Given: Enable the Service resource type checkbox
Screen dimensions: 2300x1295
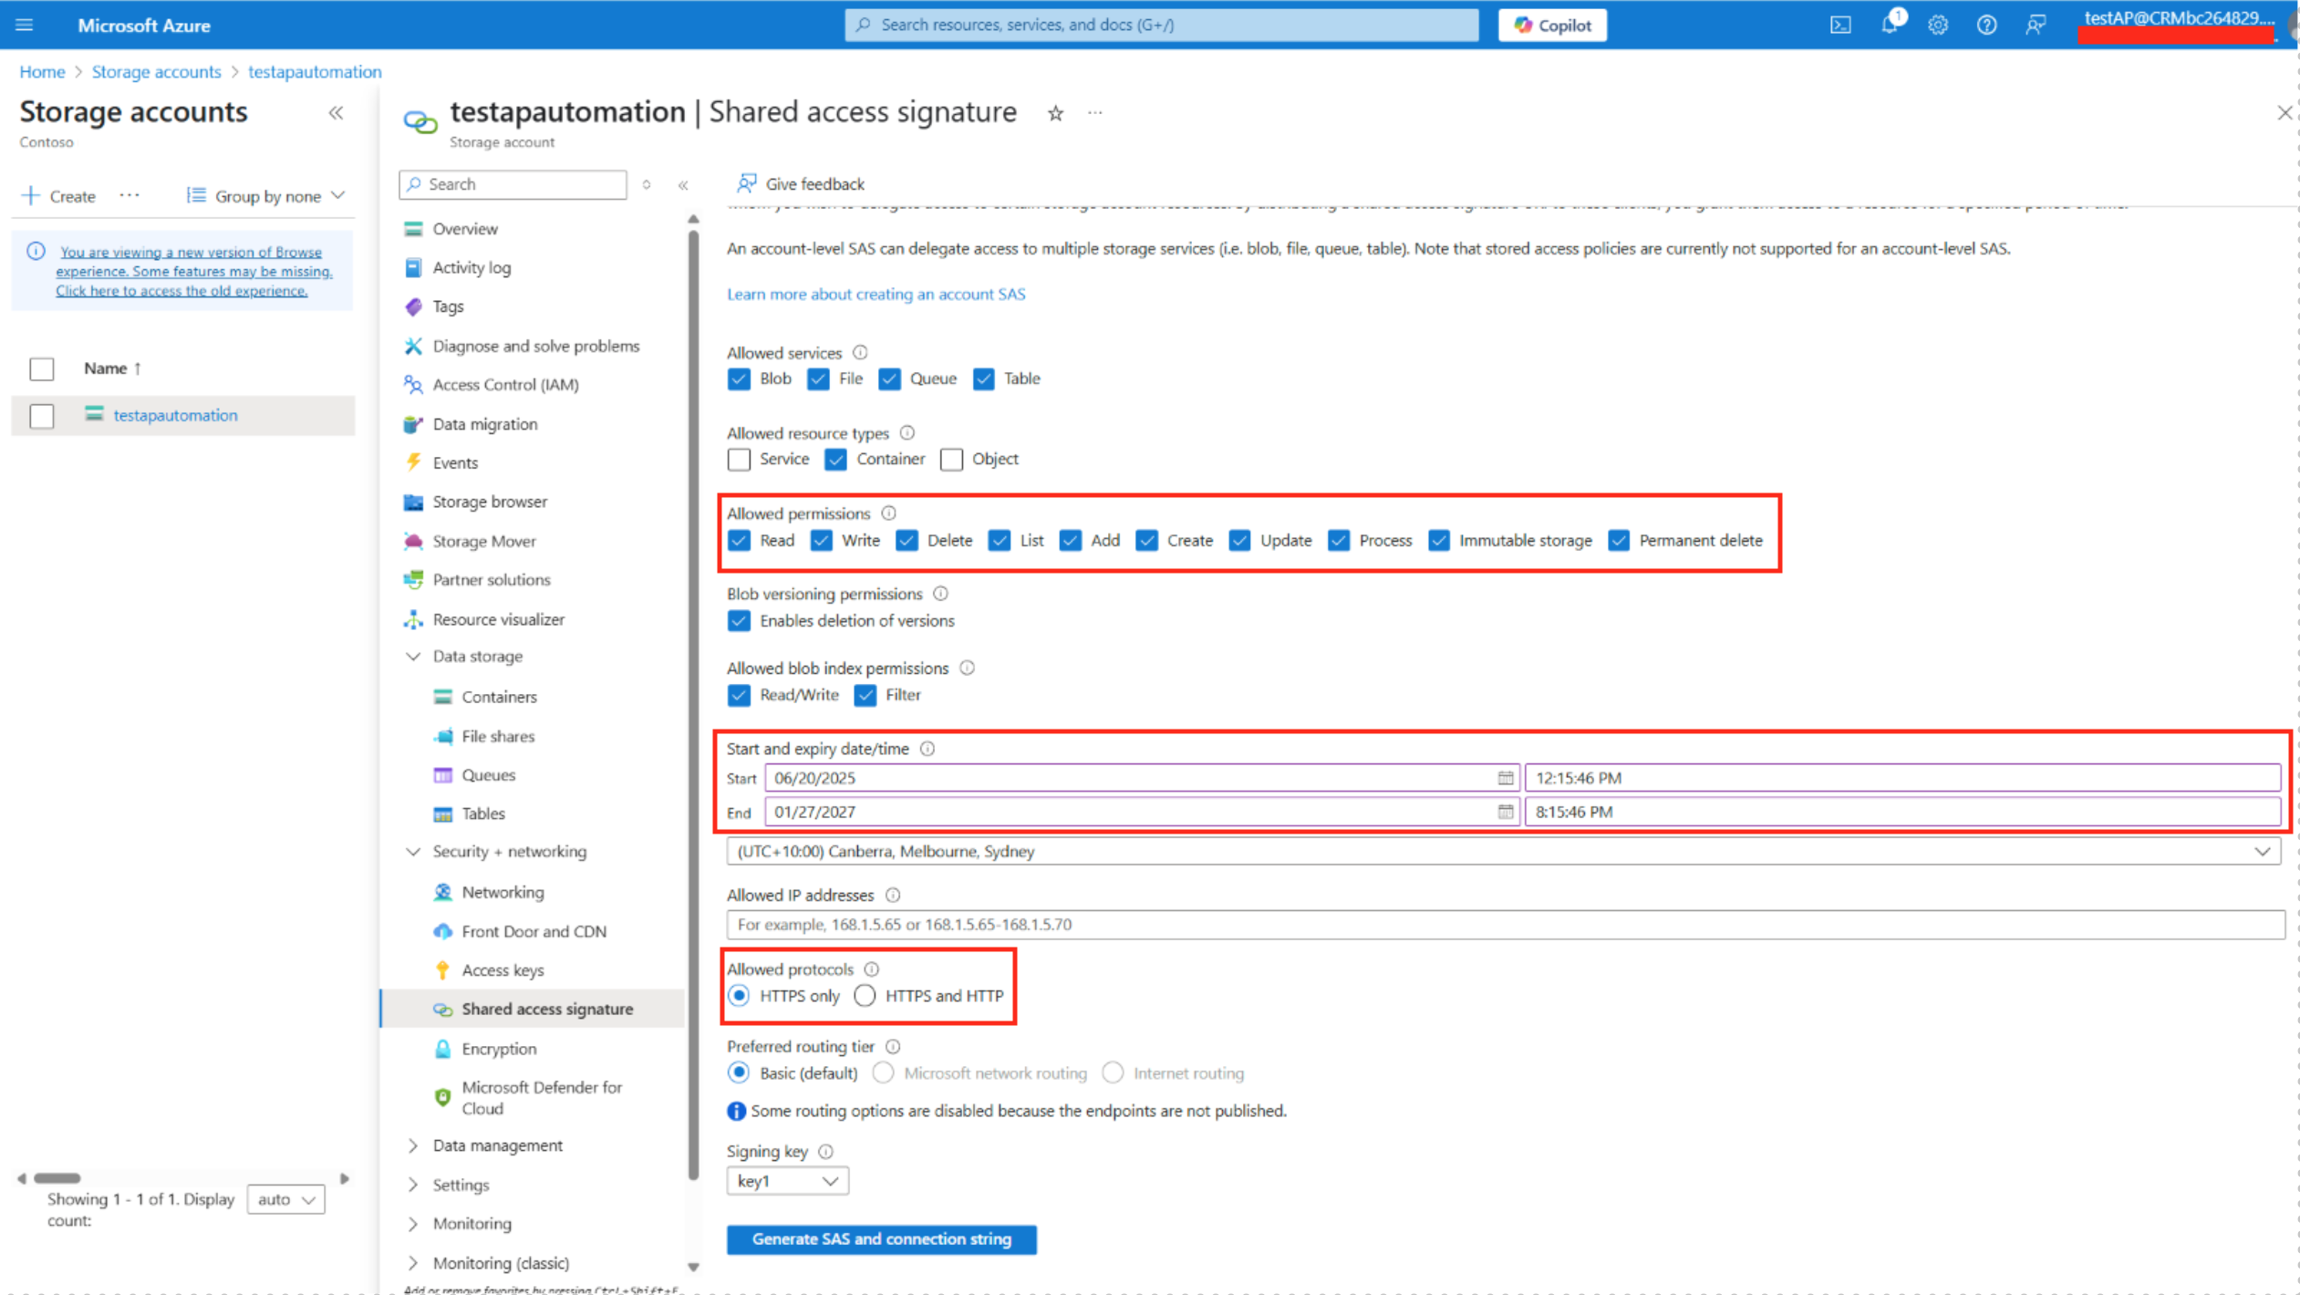Looking at the screenshot, I should pos(739,460).
